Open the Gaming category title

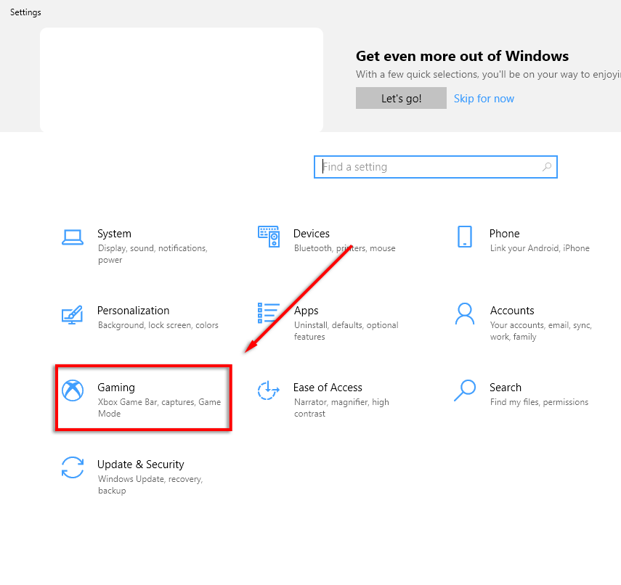pyautogui.click(x=116, y=388)
